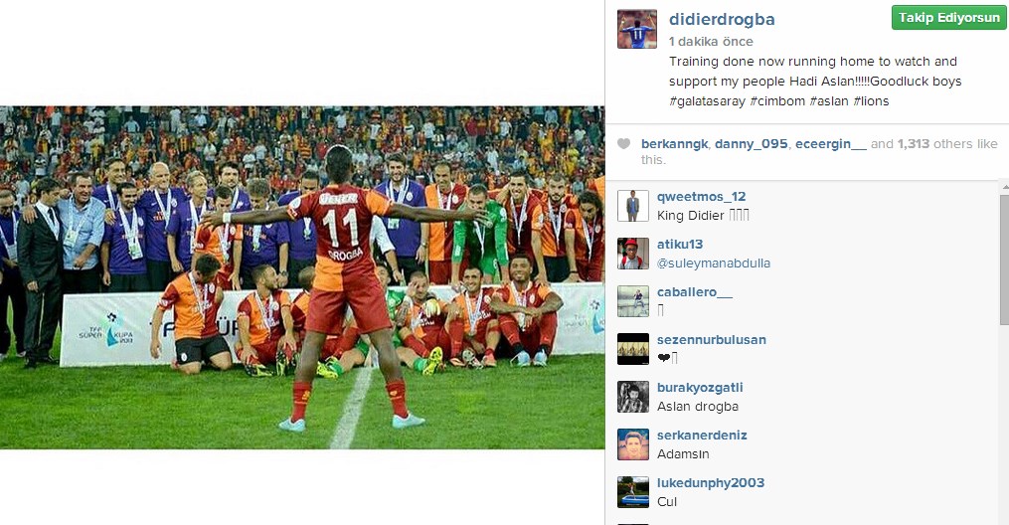Screen dimensions: 1009x525
Task: Click the comments scrollbar thumb
Action: 1004,260
